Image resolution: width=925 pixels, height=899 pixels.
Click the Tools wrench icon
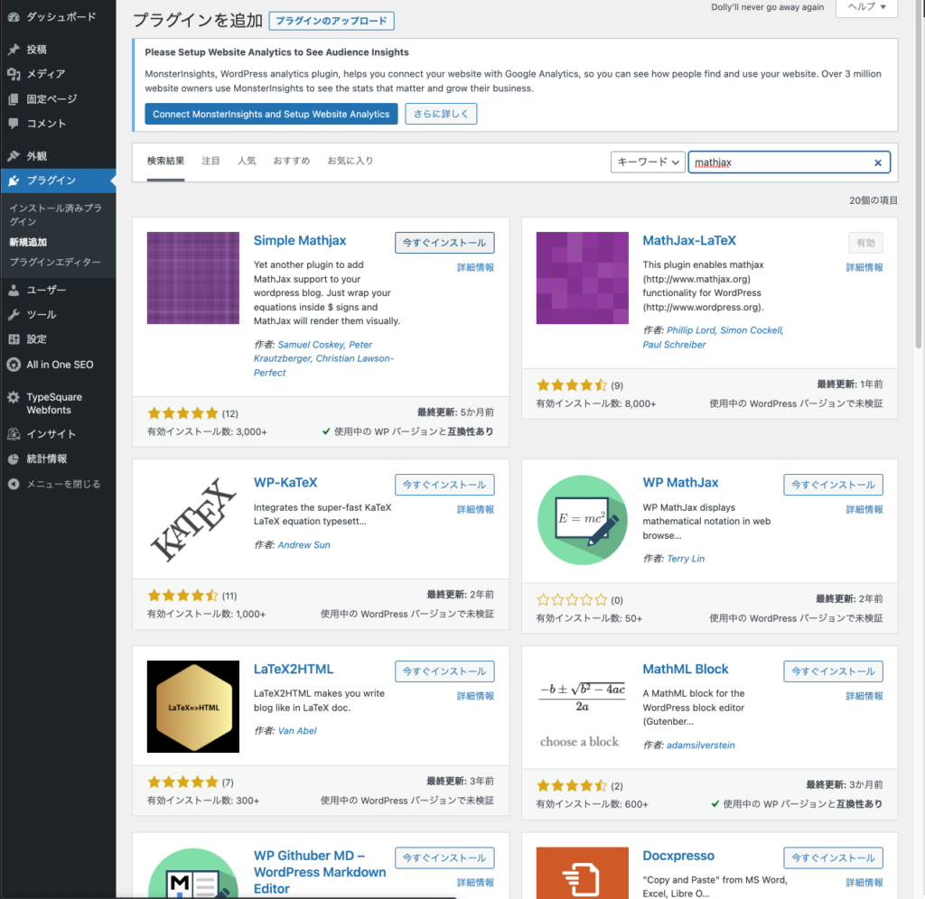pyautogui.click(x=14, y=315)
